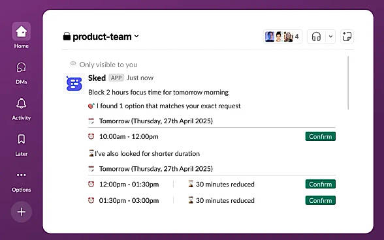The image size is (384, 240).
Task: Start a huddle with headphones icon
Action: pyautogui.click(x=316, y=37)
